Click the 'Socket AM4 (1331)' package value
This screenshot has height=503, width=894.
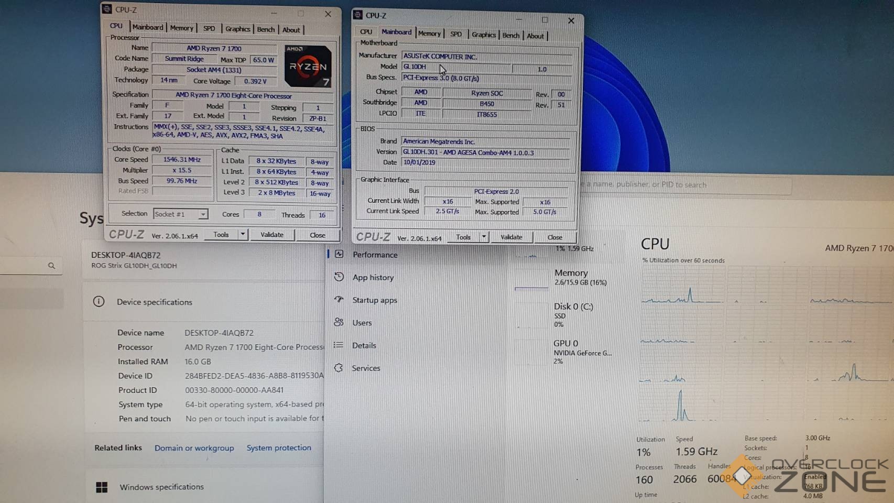[214, 70]
